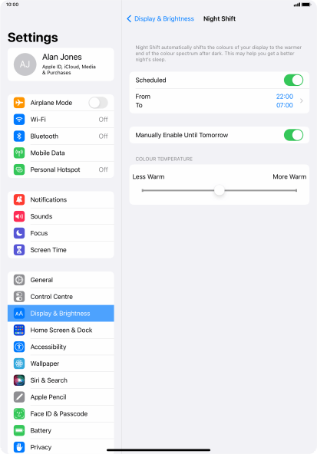Viewport: 317px width, 454px height.
Task: Tap the Wallpaper flower icon
Action: pyautogui.click(x=19, y=364)
